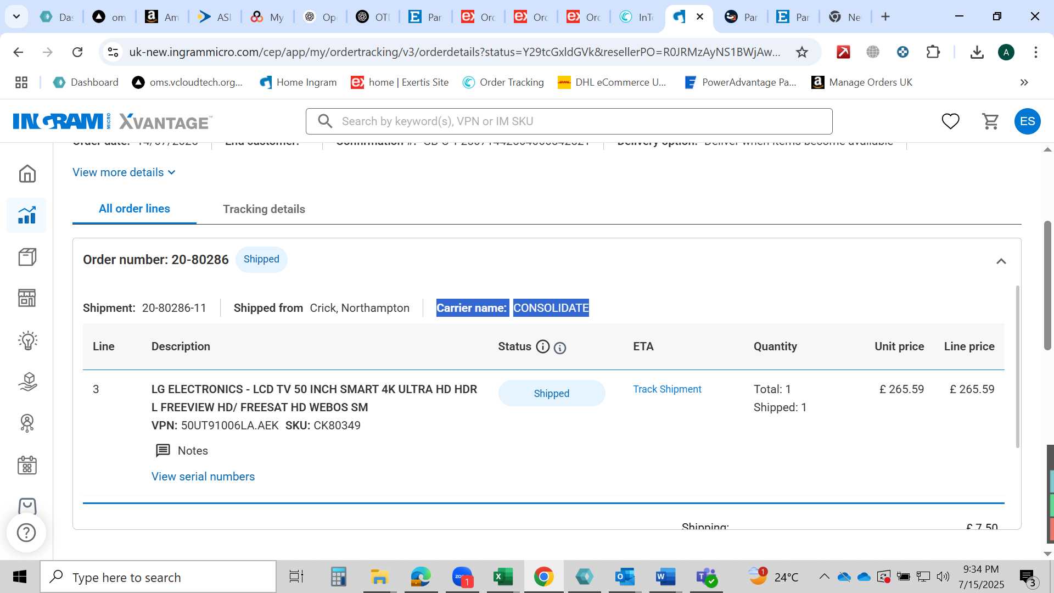Image resolution: width=1054 pixels, height=593 pixels.
Task: Open the browser apps grid icon
Action: (21, 82)
